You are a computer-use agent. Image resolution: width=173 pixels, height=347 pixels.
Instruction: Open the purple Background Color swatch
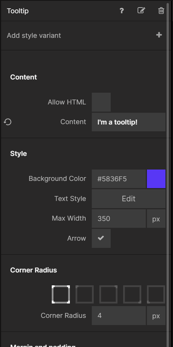coord(156,179)
